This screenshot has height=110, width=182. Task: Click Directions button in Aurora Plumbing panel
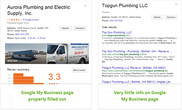tap(80, 28)
